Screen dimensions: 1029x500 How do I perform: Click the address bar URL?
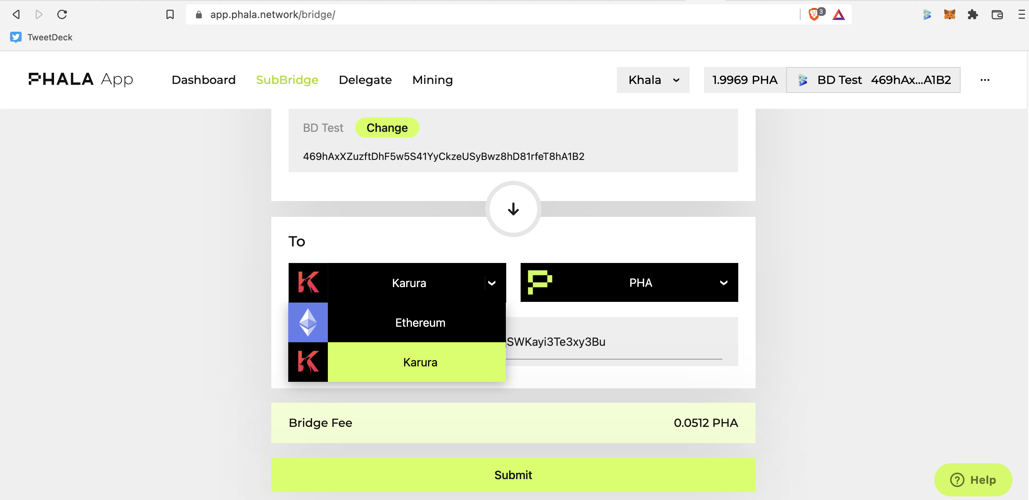point(273,14)
